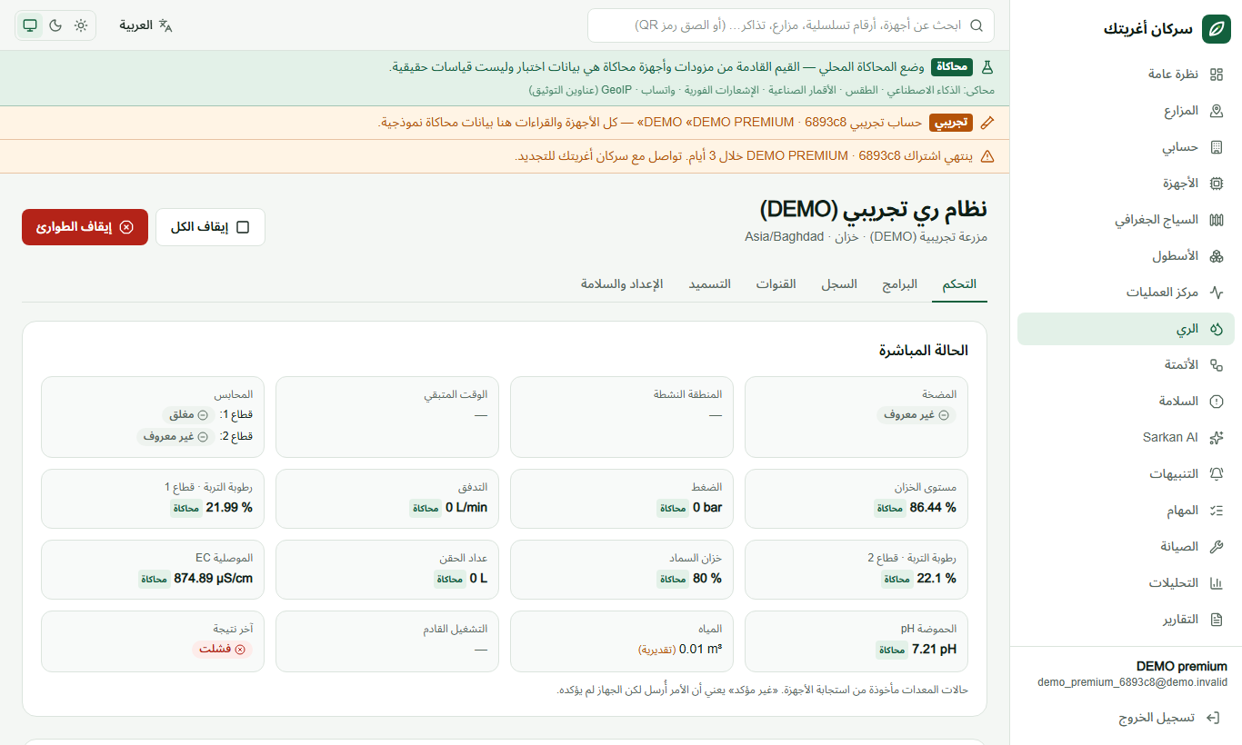Go to المزارع map pin icon
This screenshot has width=1242, height=745.
tap(1217, 111)
